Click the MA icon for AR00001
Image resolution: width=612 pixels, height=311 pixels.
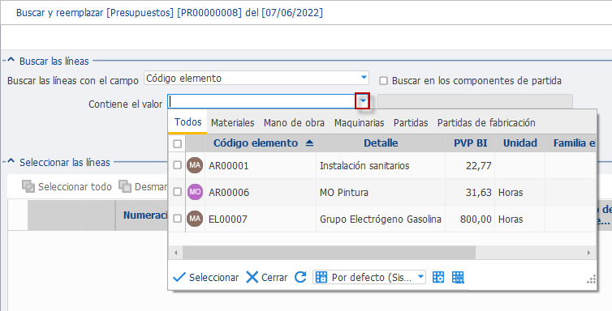[x=195, y=165]
